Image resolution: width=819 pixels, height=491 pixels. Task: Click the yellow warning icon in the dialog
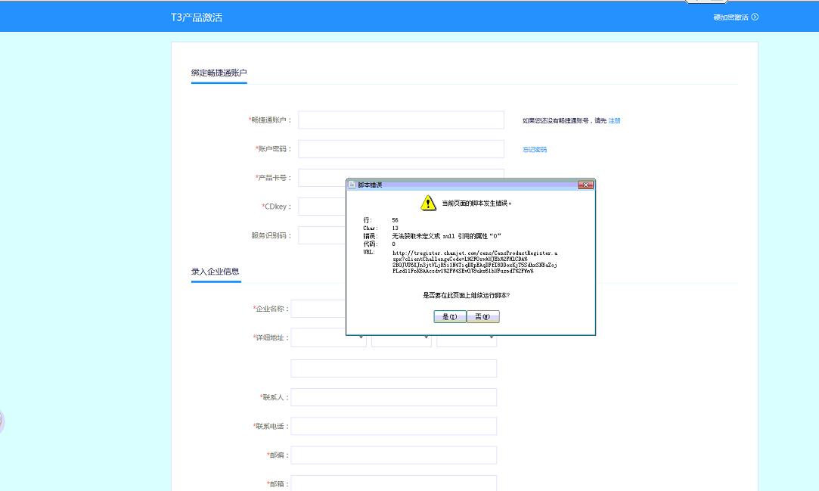click(428, 203)
